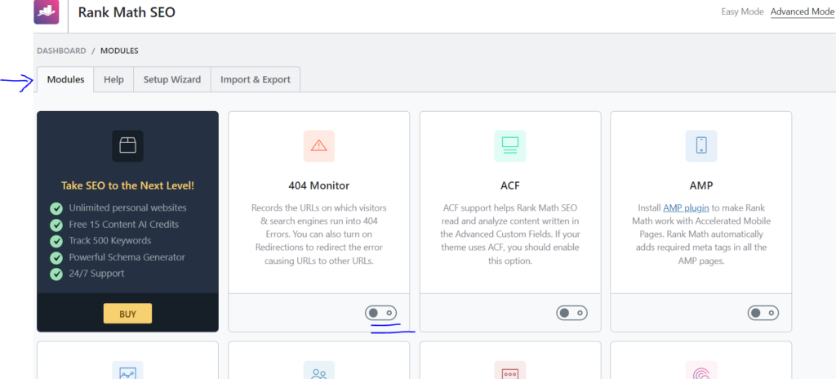Enable the 404 Monitor module toggle
836x379 pixels.
tap(380, 313)
